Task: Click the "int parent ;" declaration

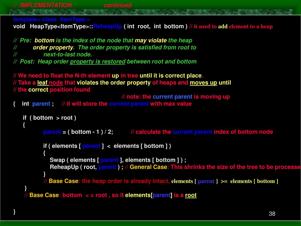Action: [x=38, y=104]
